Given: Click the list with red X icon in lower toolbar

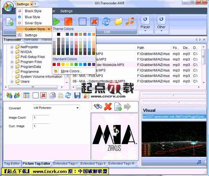Looking at the screenshot, I should pos(86,96).
